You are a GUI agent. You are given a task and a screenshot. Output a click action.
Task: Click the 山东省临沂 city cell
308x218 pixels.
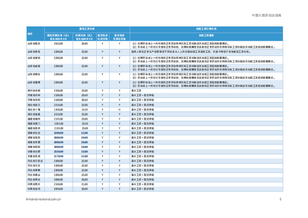point(33,44)
